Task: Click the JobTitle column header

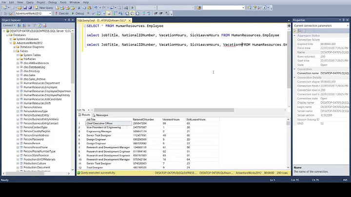Action: point(91,119)
